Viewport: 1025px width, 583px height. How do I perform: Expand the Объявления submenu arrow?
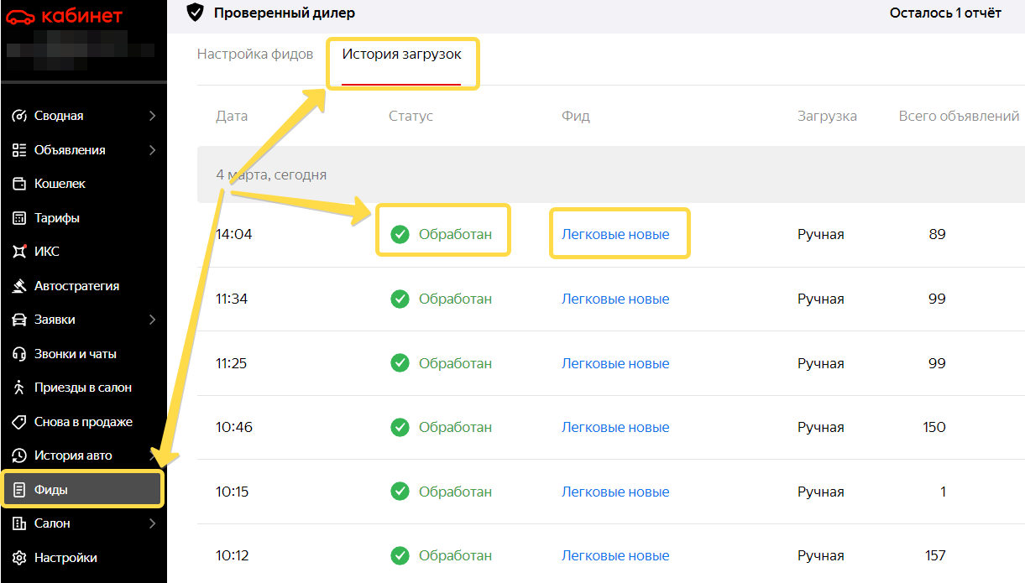[x=152, y=150]
